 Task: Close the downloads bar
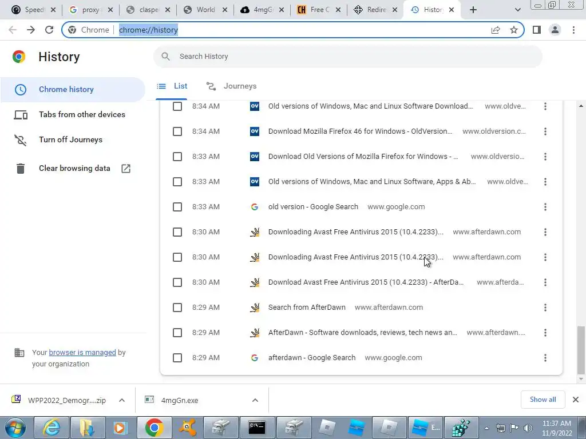[x=576, y=400]
